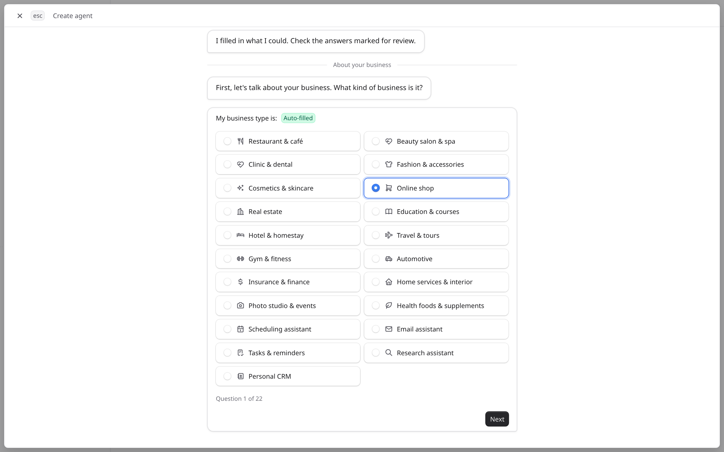Click the open book Education icon
The image size is (724, 452).
[x=389, y=212]
